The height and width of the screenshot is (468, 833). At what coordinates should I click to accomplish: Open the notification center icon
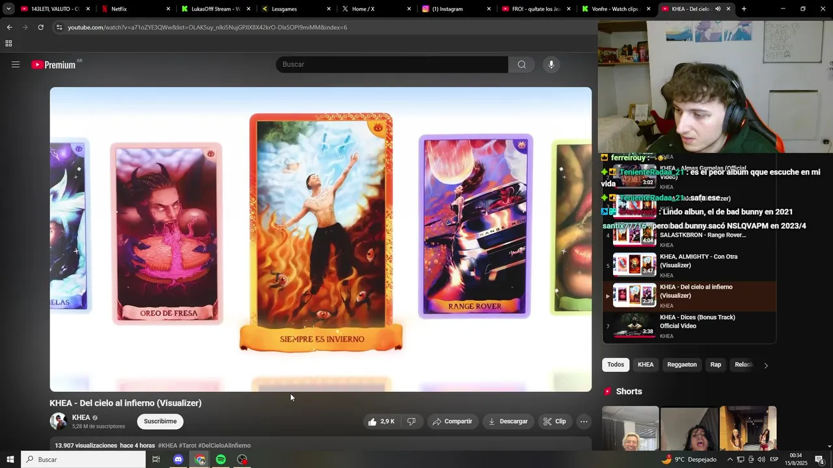[819, 460]
